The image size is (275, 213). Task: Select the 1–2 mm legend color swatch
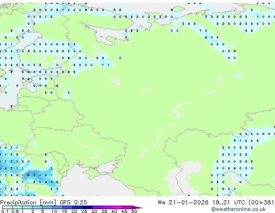[x=27, y=207]
